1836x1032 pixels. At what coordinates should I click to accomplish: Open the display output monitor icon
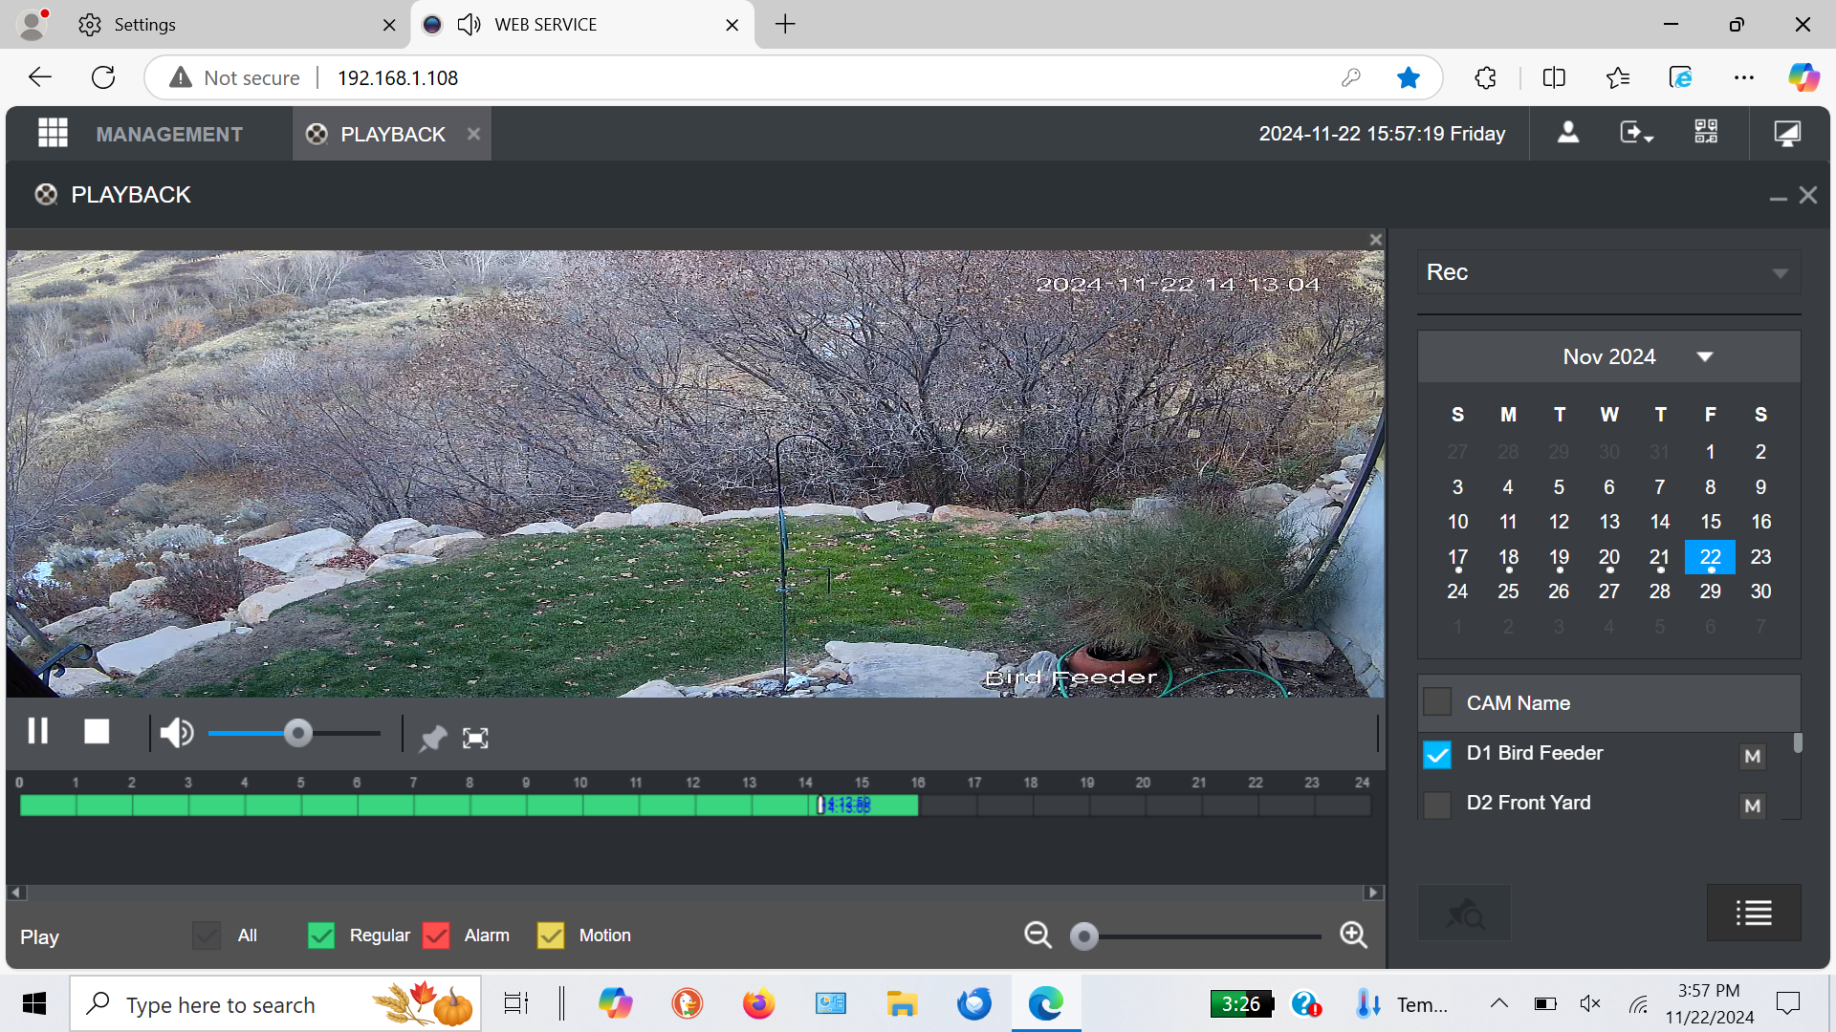[x=1787, y=133]
